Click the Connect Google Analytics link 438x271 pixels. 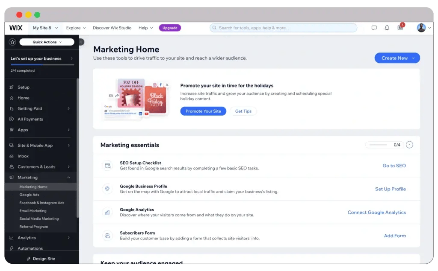pyautogui.click(x=376, y=213)
